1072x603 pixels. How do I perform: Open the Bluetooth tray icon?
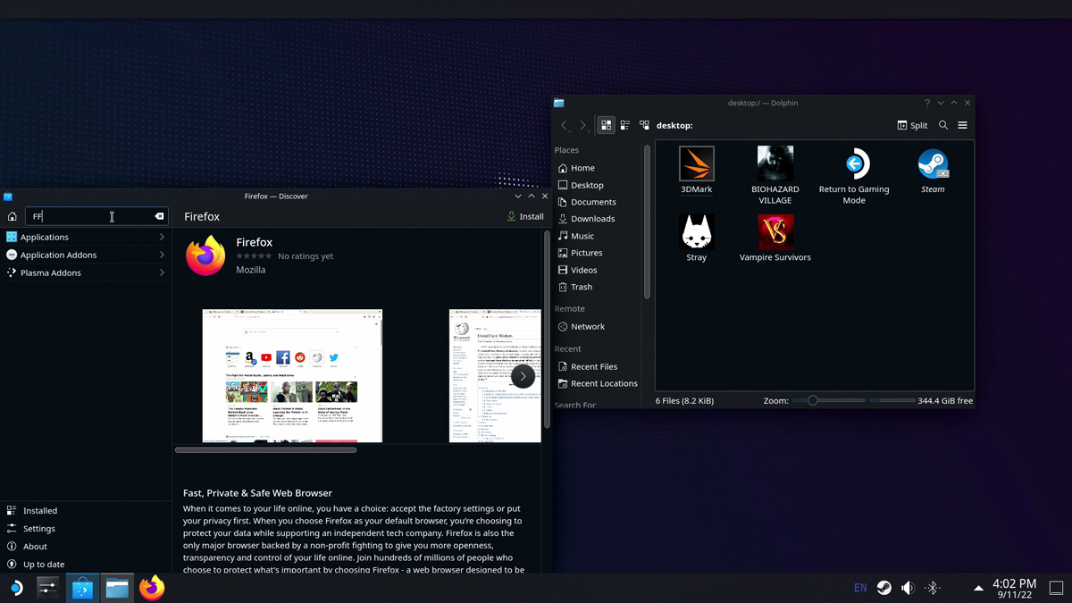click(932, 588)
